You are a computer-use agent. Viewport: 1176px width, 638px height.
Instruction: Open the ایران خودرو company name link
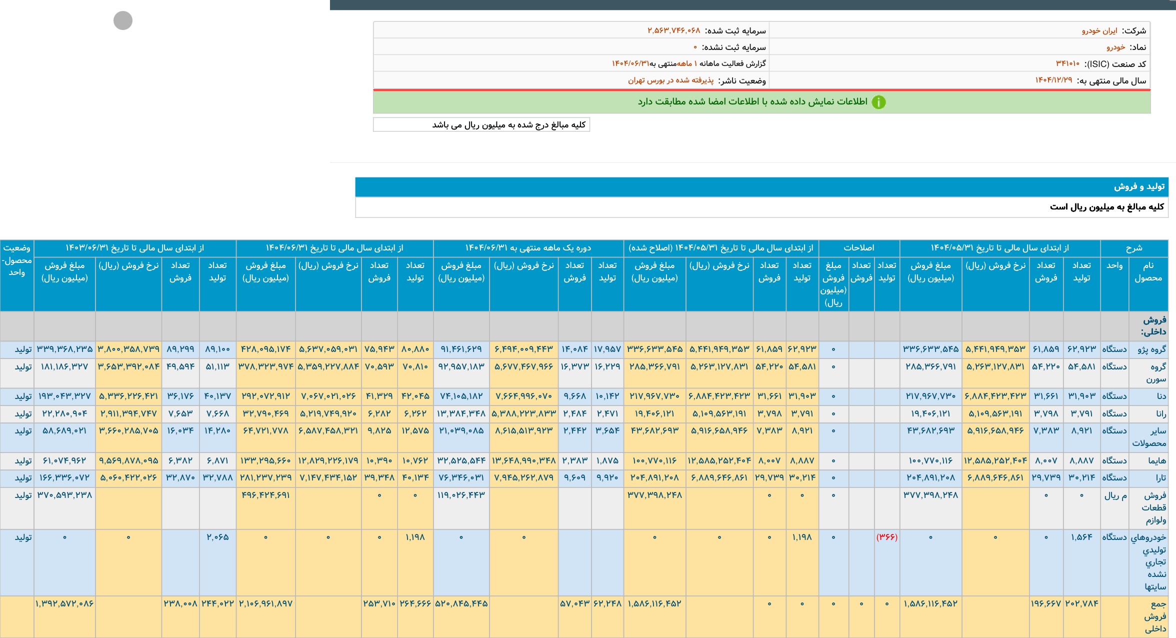(1099, 30)
